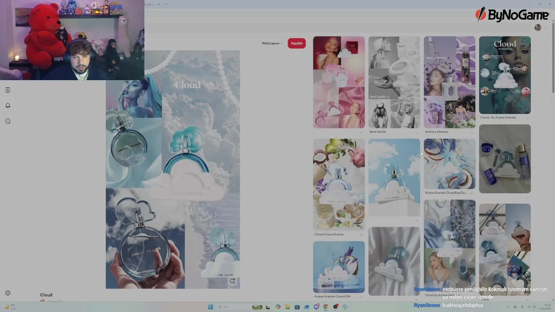Open more options for the Mod Vanilla pin
Viewport: 555px width, 312px height.
coord(416,132)
